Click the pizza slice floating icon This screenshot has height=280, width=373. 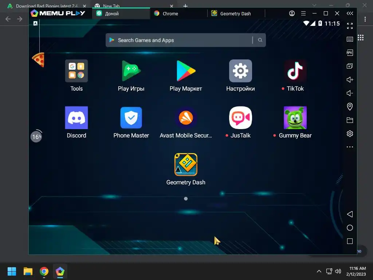38,59
